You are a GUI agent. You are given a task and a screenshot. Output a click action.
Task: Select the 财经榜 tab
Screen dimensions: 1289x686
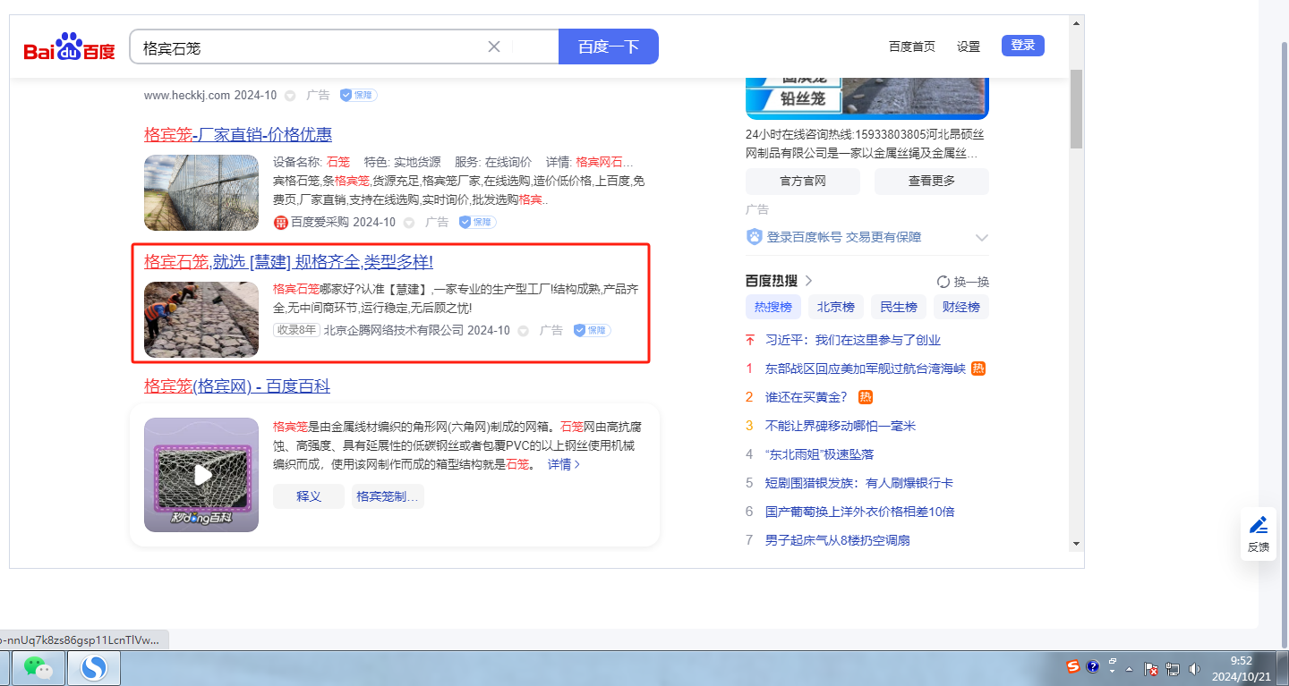pos(961,307)
